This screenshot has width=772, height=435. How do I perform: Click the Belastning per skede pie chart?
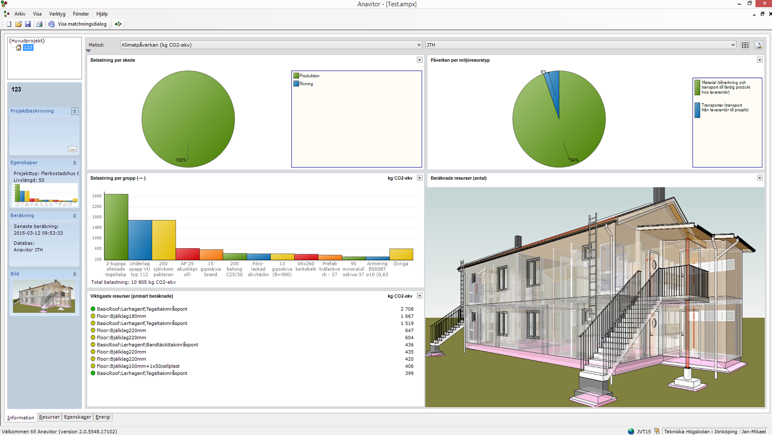(188, 119)
